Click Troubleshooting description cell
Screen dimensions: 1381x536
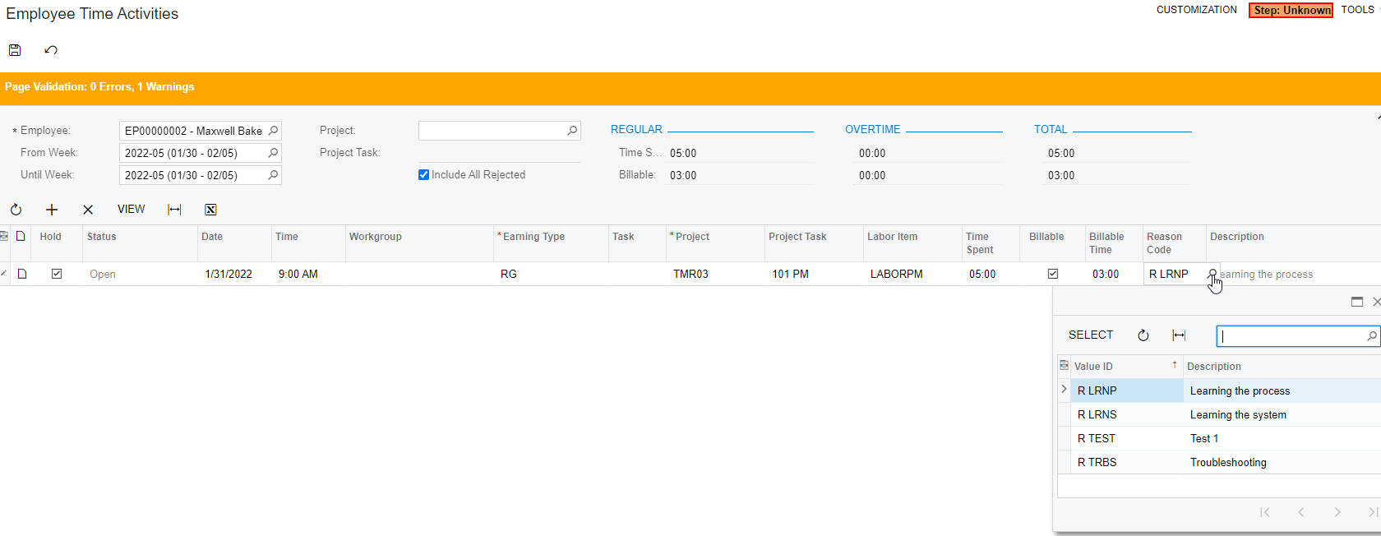click(x=1282, y=462)
